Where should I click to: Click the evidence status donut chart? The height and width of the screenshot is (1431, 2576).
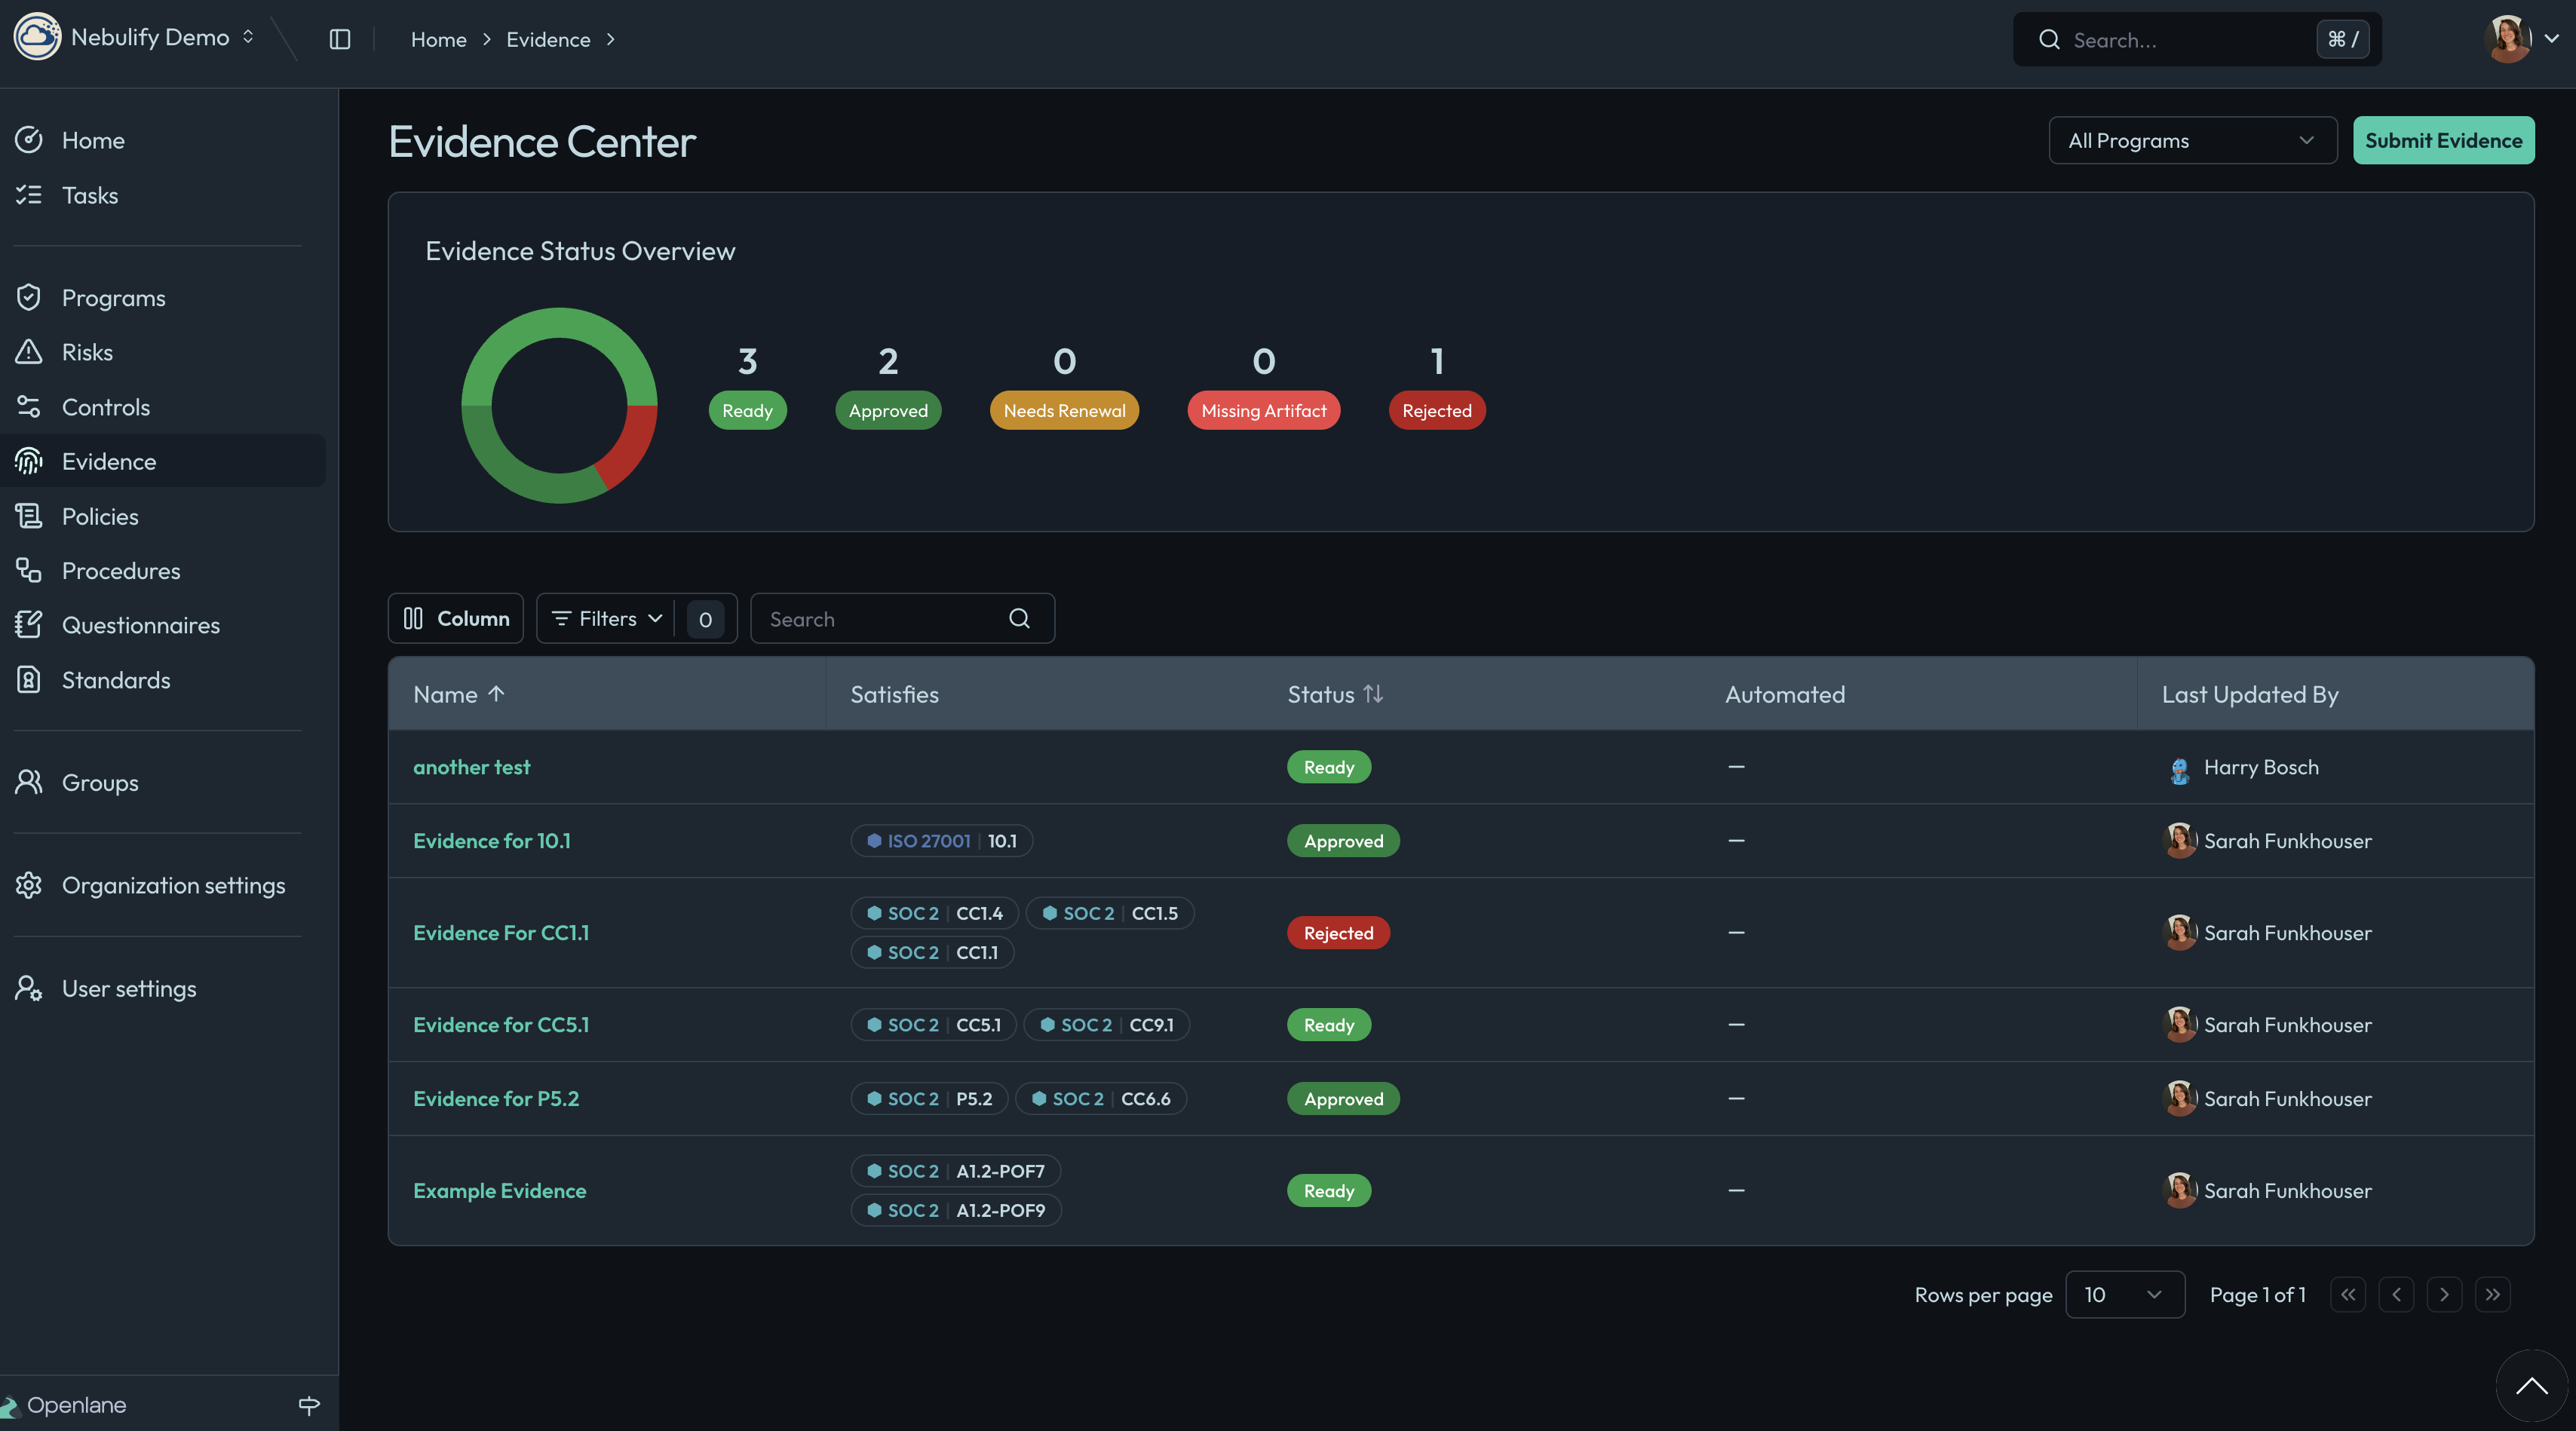click(x=559, y=405)
